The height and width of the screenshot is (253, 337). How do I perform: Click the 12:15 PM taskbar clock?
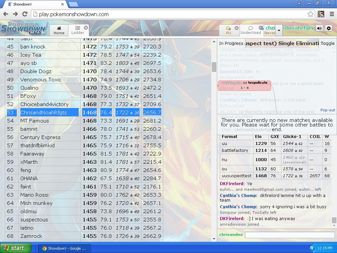[x=325, y=248]
